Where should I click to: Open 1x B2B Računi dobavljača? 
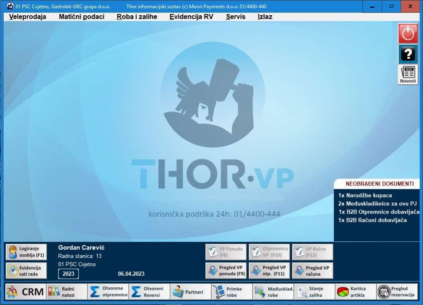pos(373,220)
